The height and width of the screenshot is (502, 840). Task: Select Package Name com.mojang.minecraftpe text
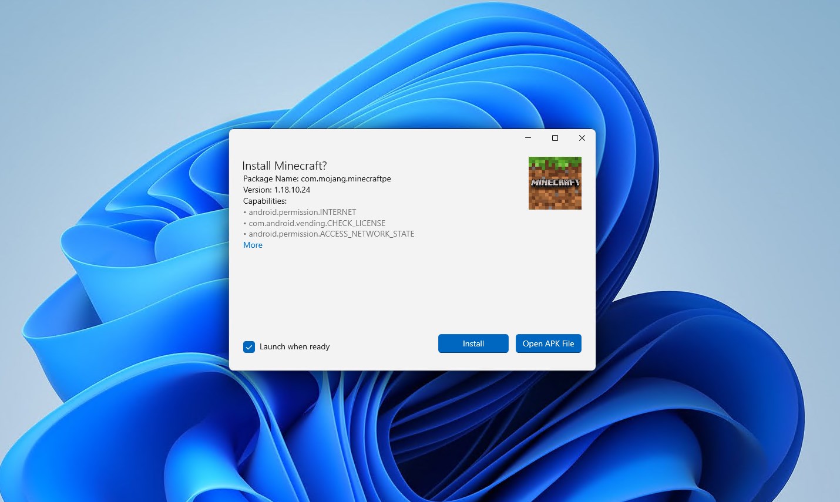[317, 178]
